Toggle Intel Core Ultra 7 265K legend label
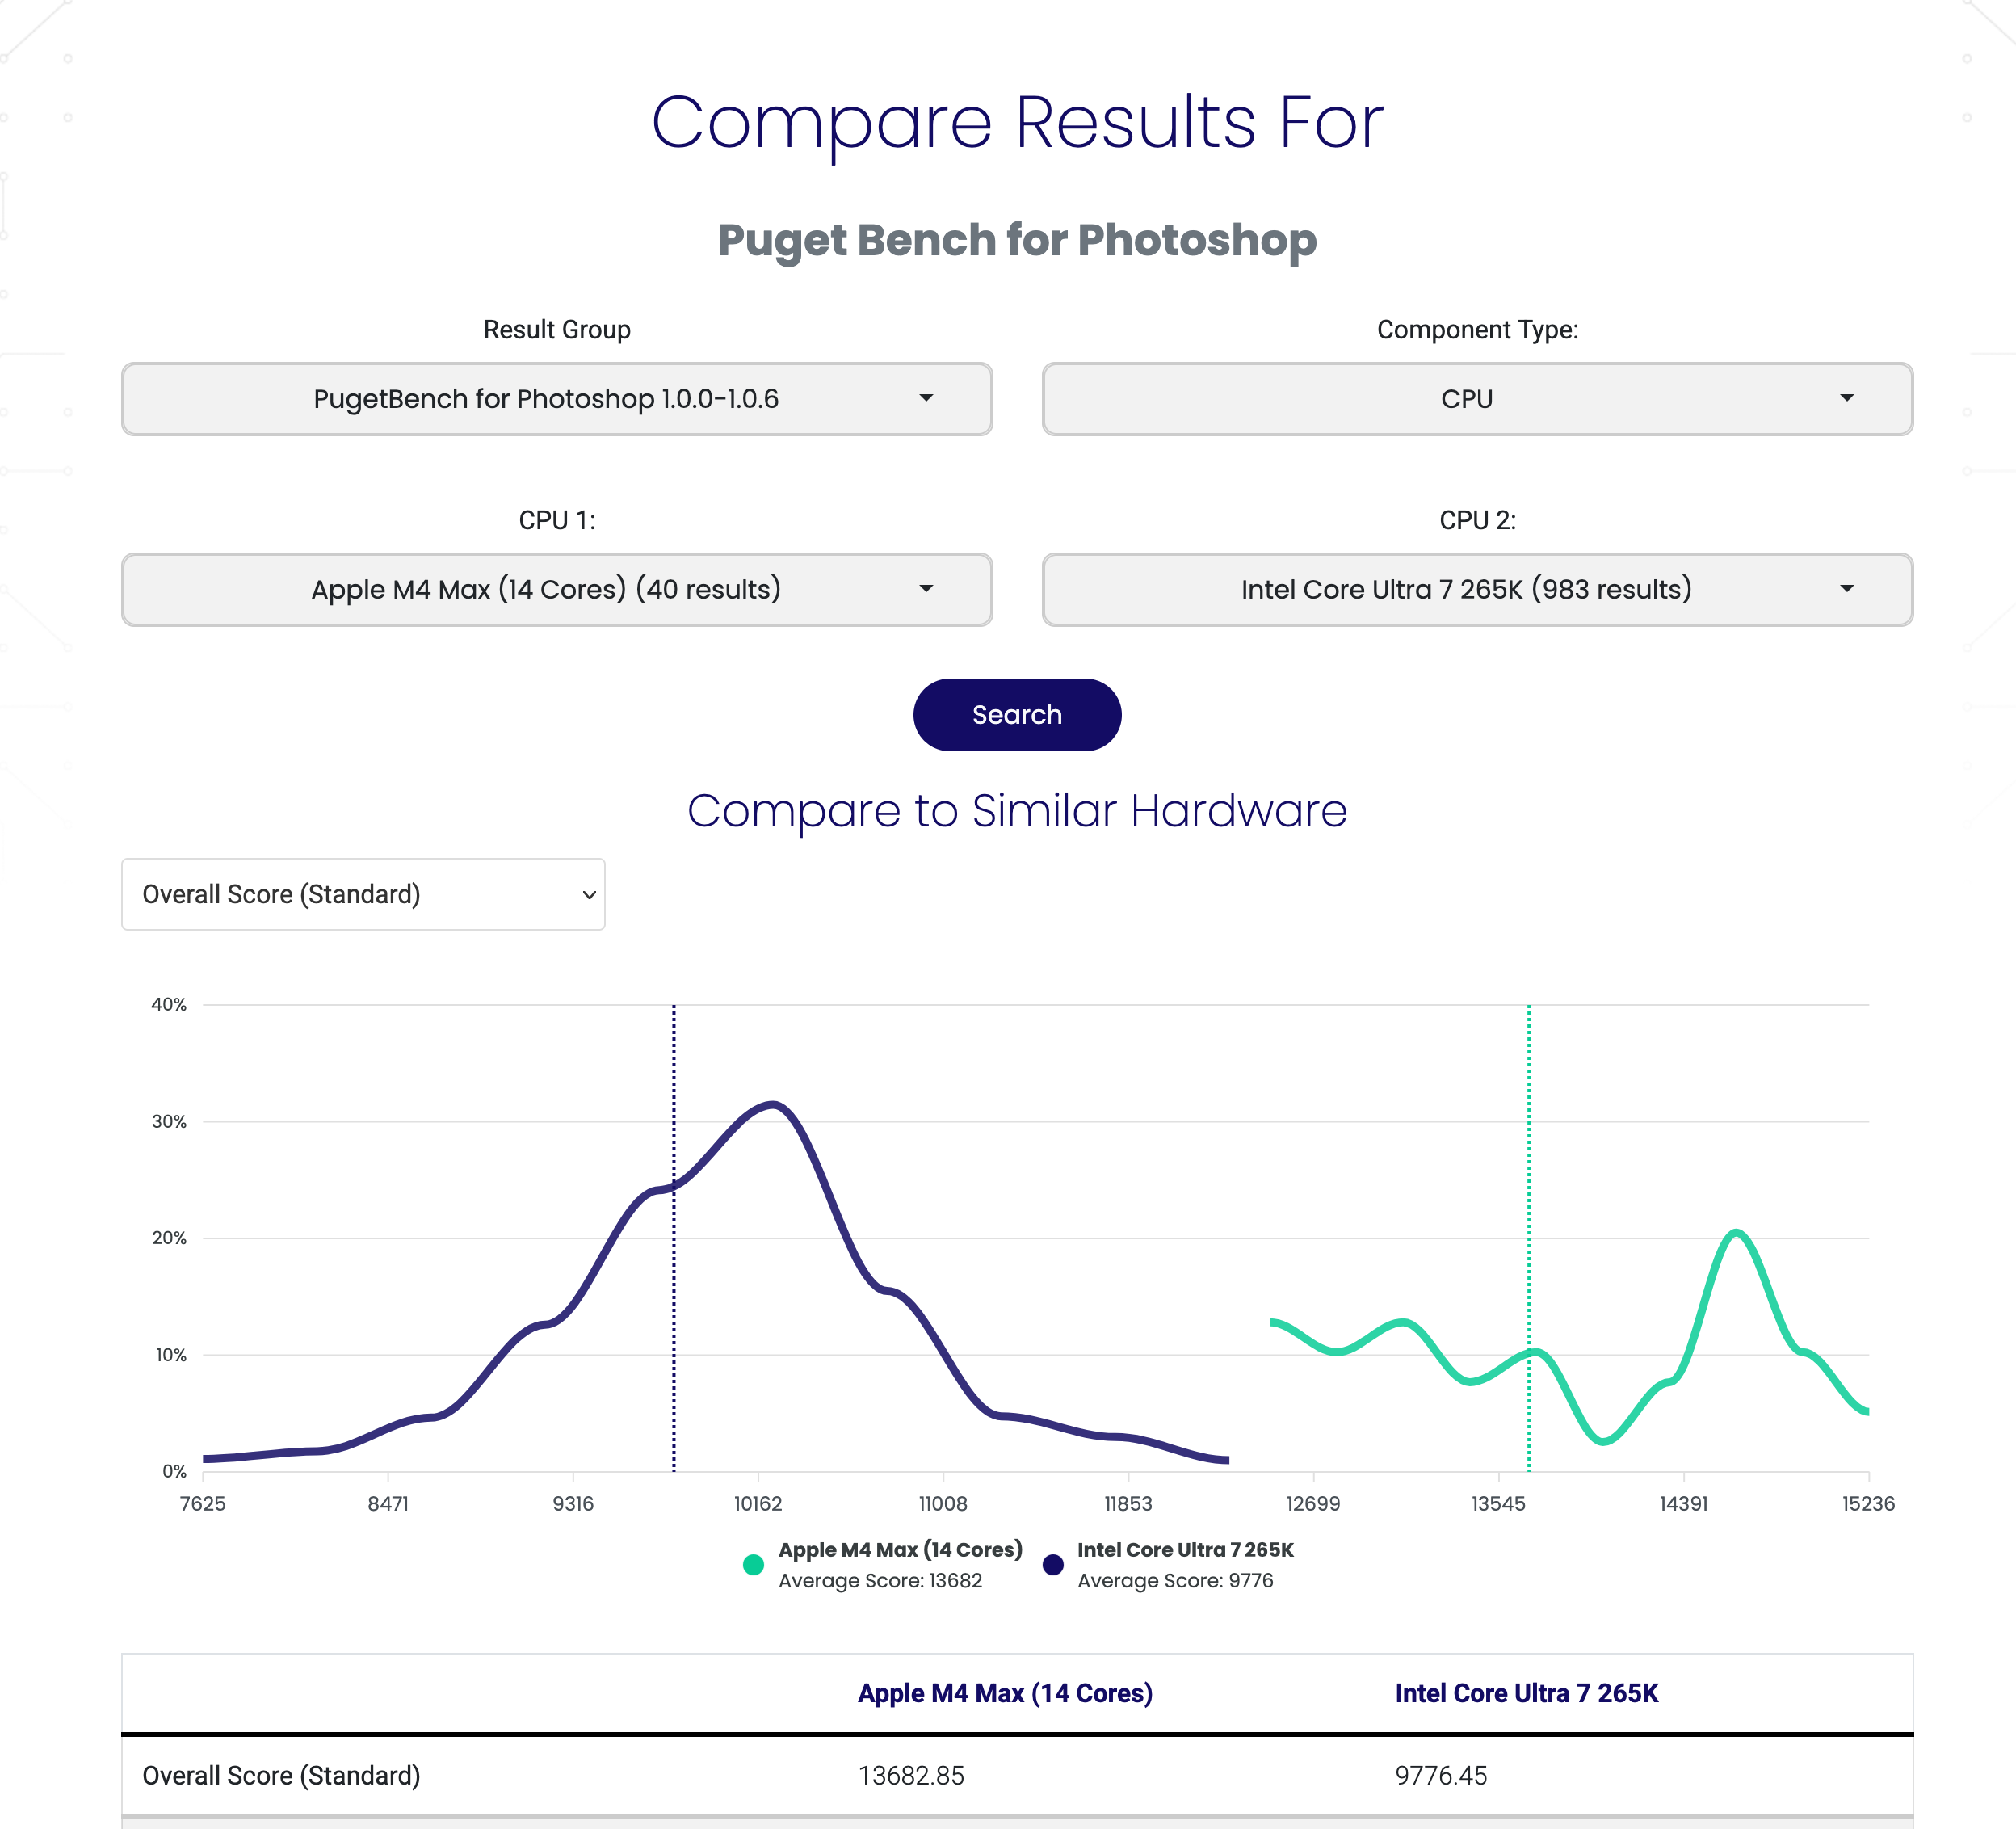2016x1829 pixels. [1185, 1550]
